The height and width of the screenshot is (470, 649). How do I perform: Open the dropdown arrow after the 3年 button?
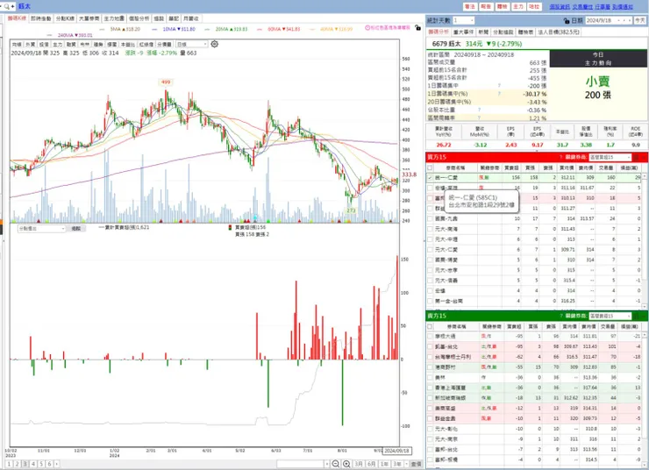pos(406,464)
